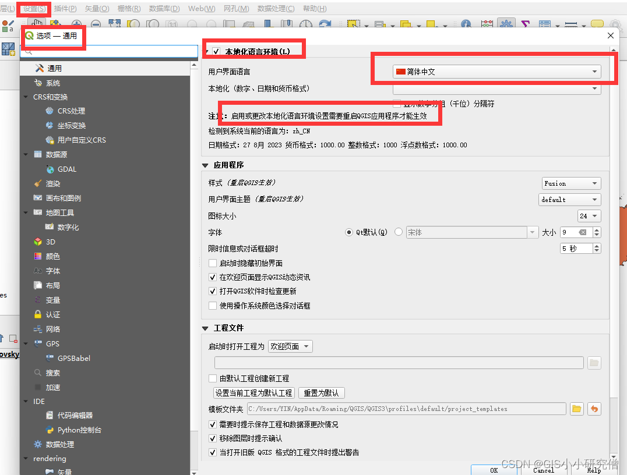Open the 字体 Aa icon entry

[38, 271]
